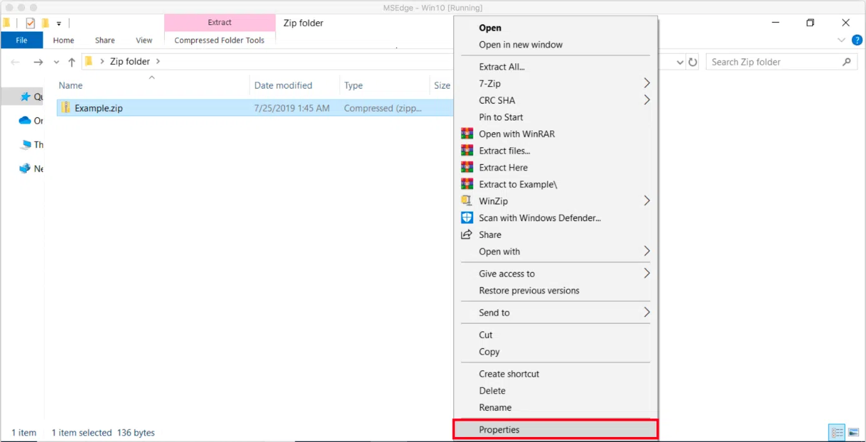
Task: Click the Search Zip folder field
Action: coord(774,62)
